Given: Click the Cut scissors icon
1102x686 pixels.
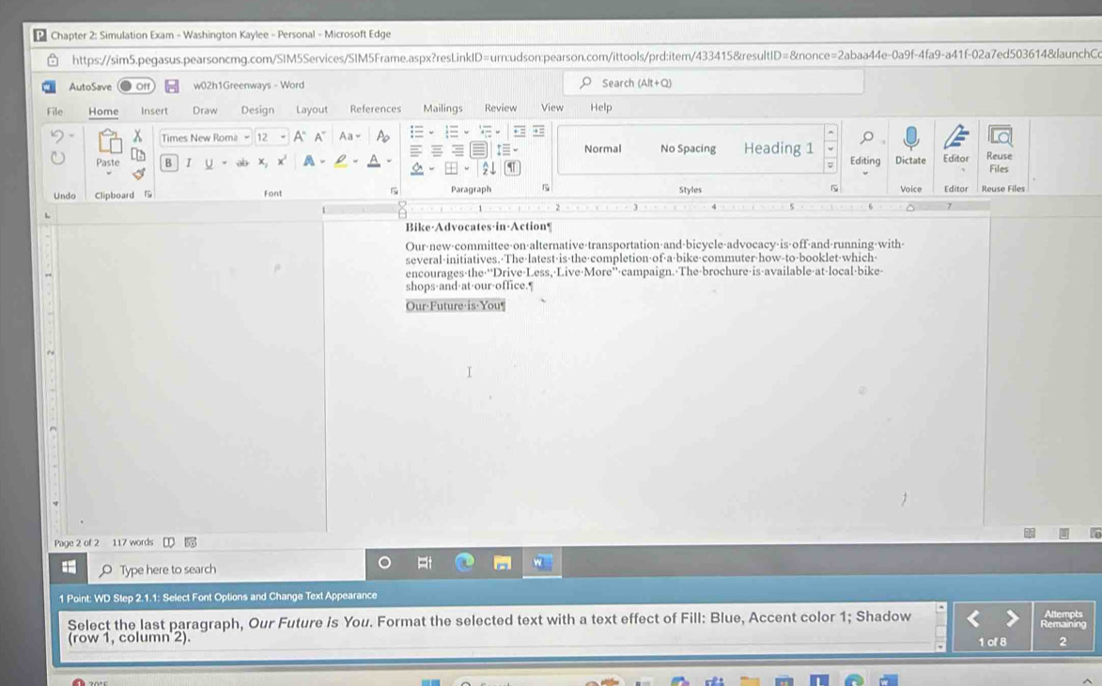Looking at the screenshot, I should (x=138, y=137).
